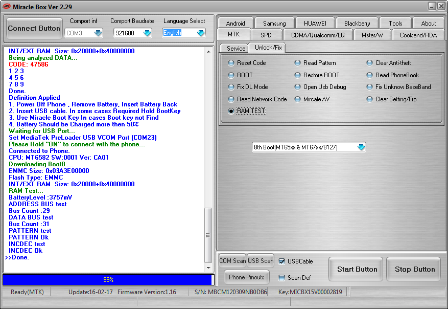Screen dimensions: 448x309
Task: Click the Key:MICBX15V00002819 status entry
Action: click(310, 292)
